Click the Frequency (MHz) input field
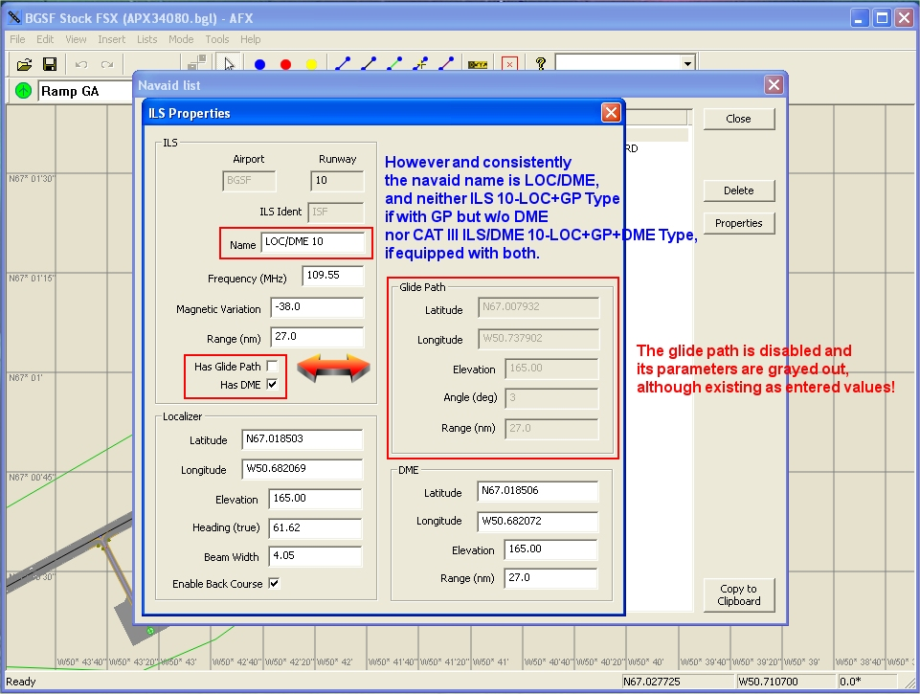The image size is (920, 694). 333,276
